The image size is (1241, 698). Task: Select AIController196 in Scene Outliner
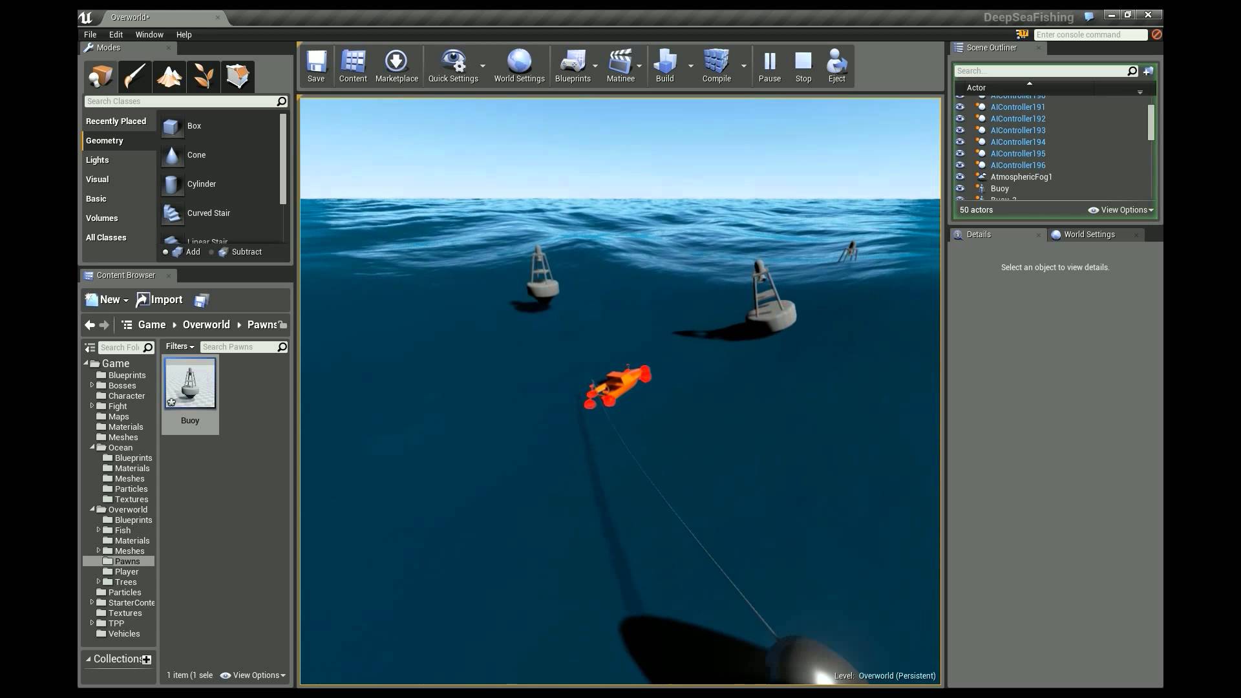click(x=1017, y=165)
